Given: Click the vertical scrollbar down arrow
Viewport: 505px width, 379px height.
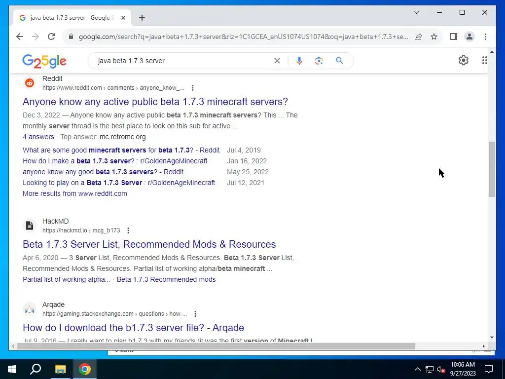Looking at the screenshot, I should (x=492, y=338).
